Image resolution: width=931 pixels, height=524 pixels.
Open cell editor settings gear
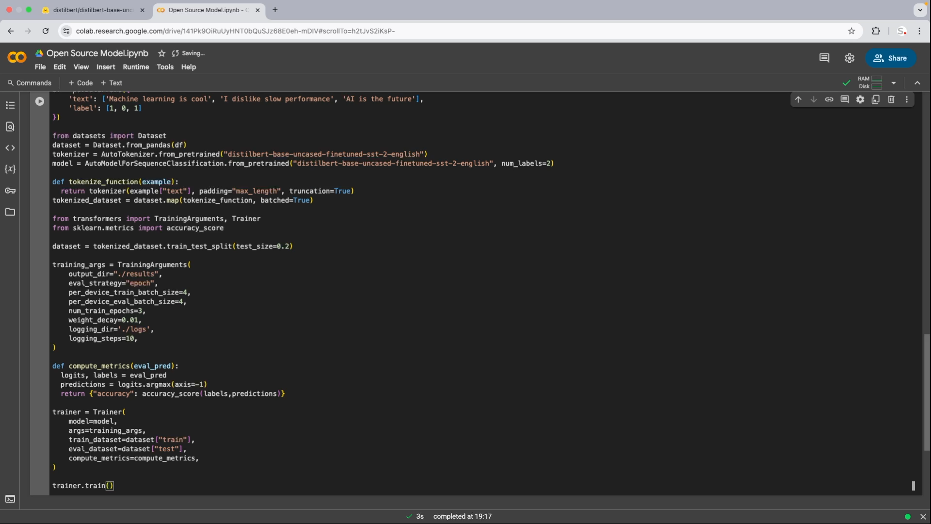tap(860, 99)
